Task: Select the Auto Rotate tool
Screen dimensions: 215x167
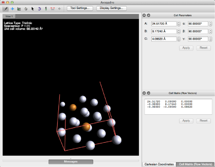Action: click(x=39, y=8)
